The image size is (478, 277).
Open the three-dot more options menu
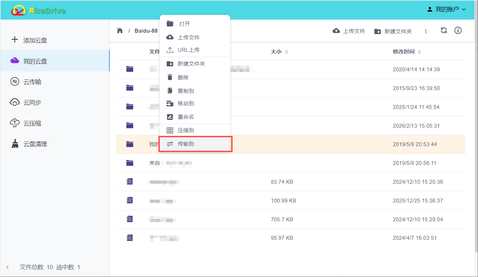click(426, 31)
